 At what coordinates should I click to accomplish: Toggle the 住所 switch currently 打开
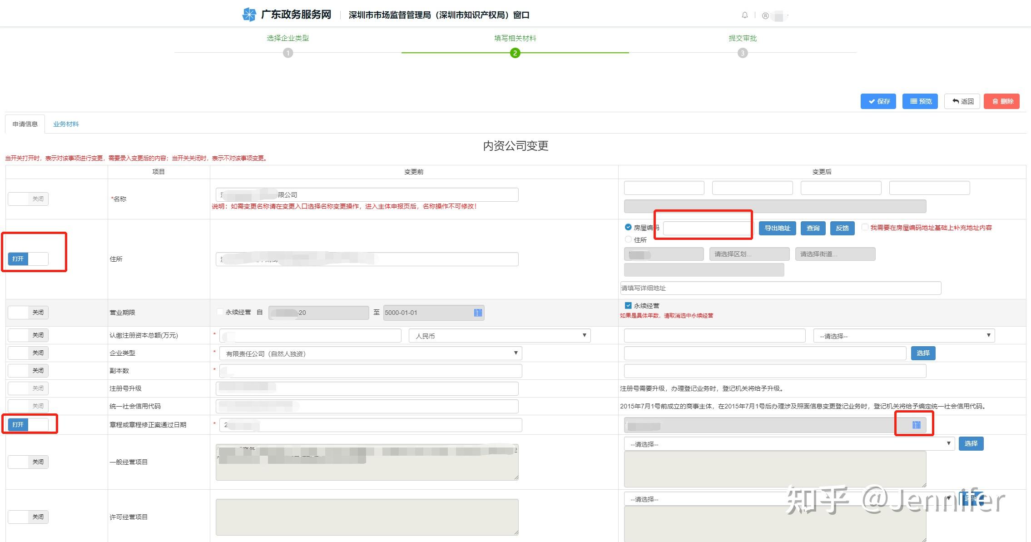28,259
